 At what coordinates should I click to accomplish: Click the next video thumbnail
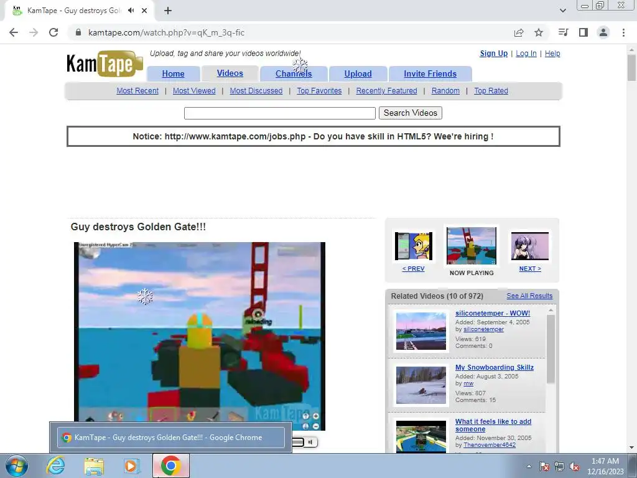click(x=530, y=246)
